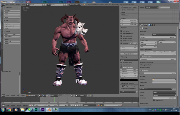Click the timeline play animation button
Viewport: 180px width, 115px height.
point(77,105)
